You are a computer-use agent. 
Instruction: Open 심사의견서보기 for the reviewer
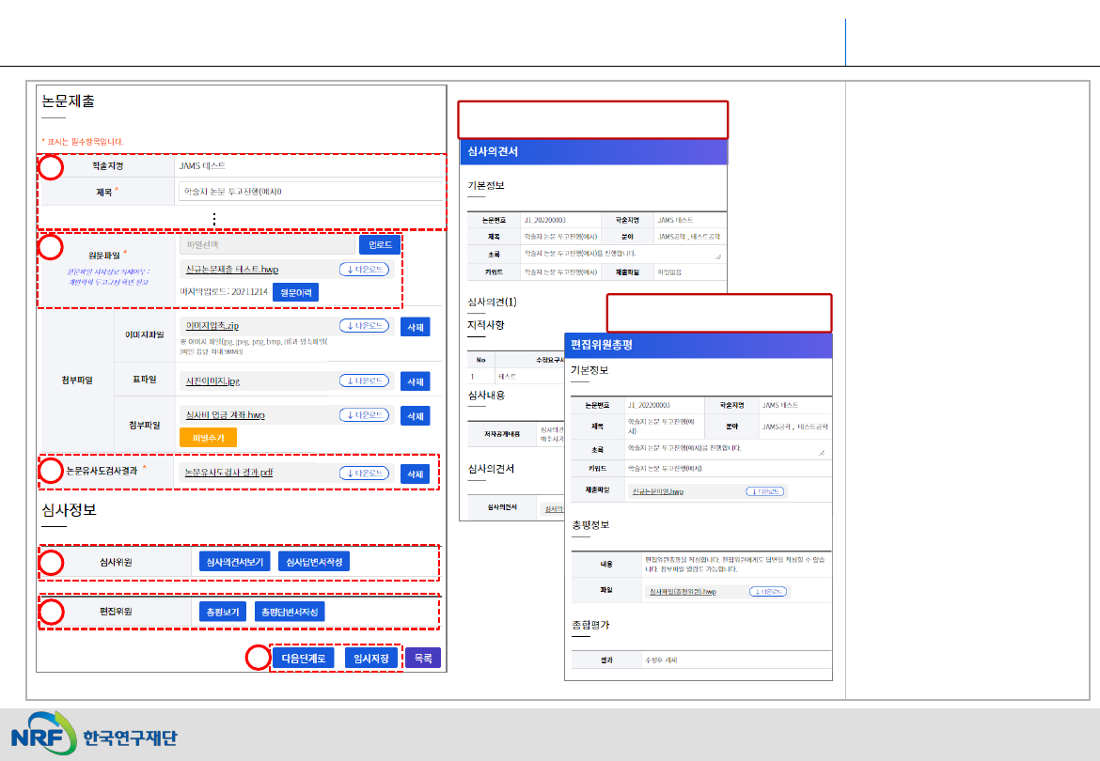coord(234,562)
